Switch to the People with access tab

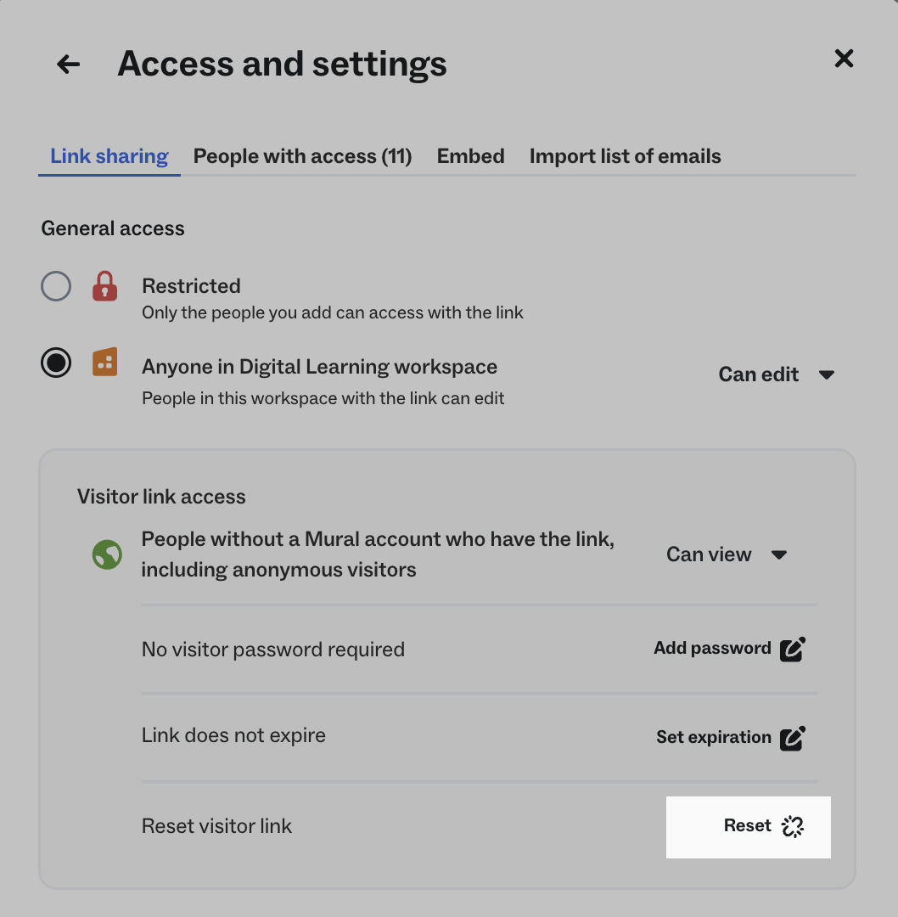[302, 155]
